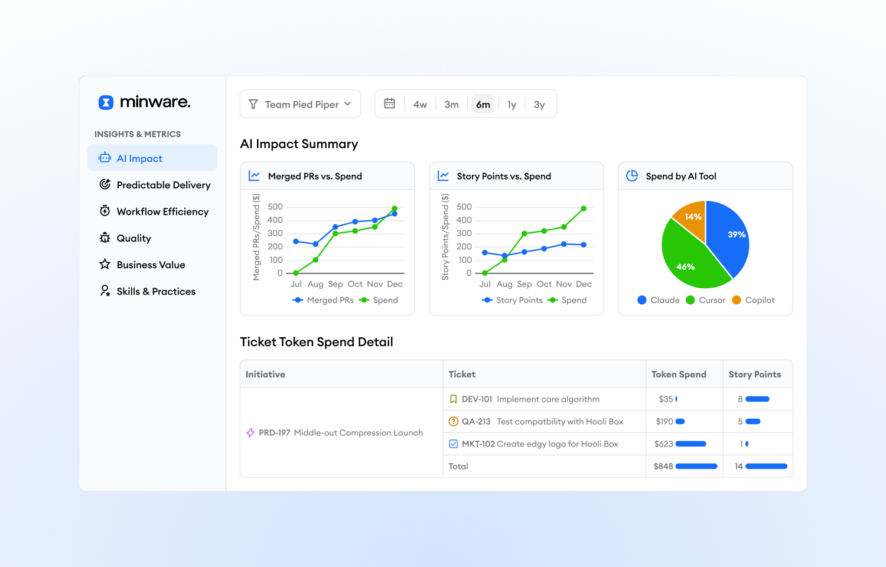Click the Dec Spend point in Story Points chart

[x=584, y=208]
